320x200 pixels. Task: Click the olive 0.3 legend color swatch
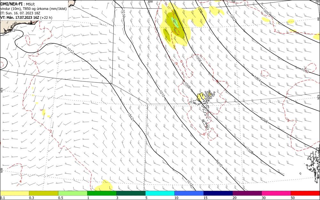(44, 193)
